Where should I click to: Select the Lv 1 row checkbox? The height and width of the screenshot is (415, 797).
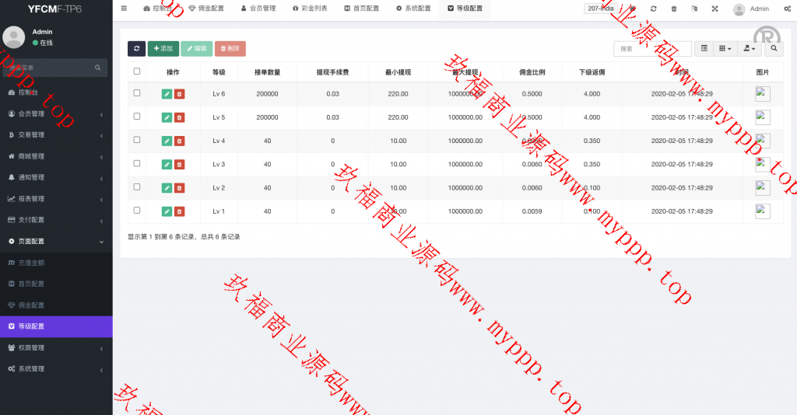coord(137,210)
